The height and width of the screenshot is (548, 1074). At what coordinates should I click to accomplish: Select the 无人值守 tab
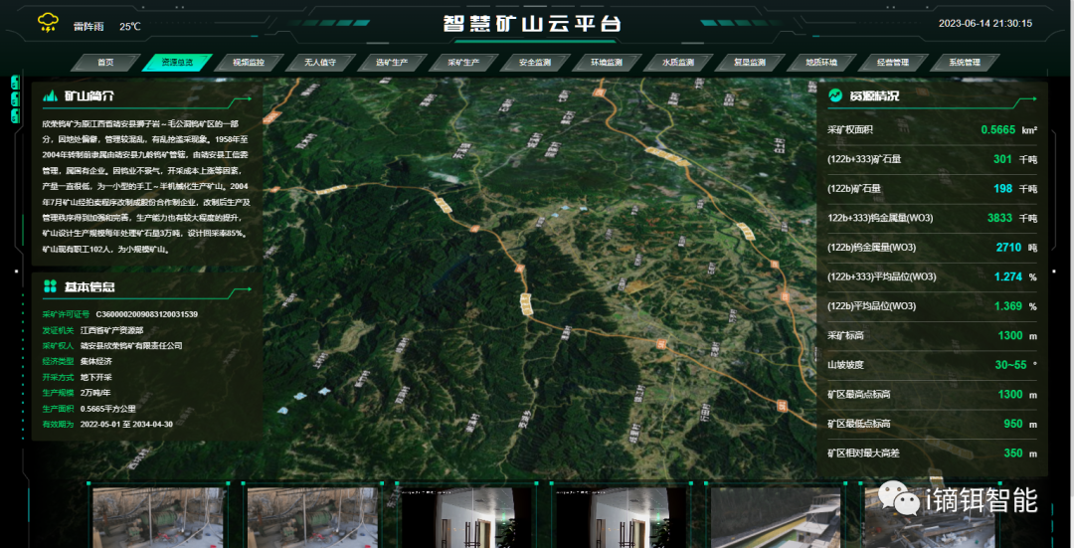320,63
